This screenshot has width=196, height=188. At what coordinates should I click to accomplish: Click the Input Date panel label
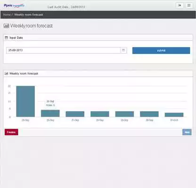[16, 38]
